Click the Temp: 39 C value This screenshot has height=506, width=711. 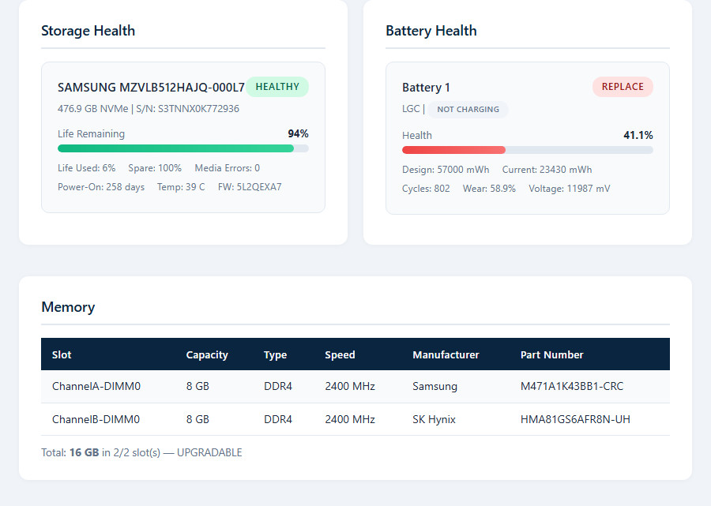click(x=181, y=187)
